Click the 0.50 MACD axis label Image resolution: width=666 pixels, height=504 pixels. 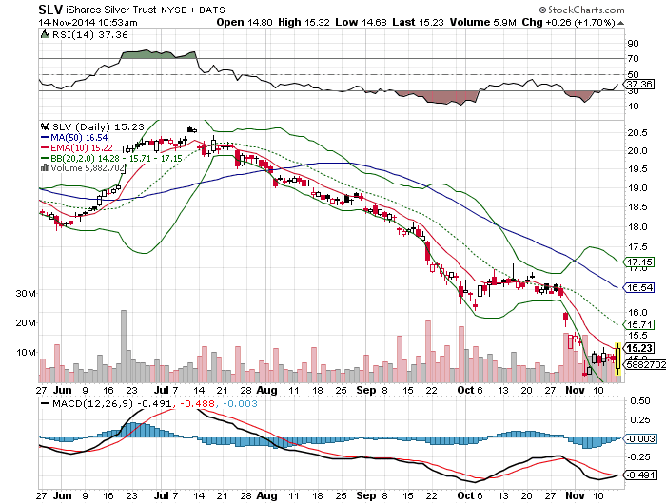tap(639, 400)
